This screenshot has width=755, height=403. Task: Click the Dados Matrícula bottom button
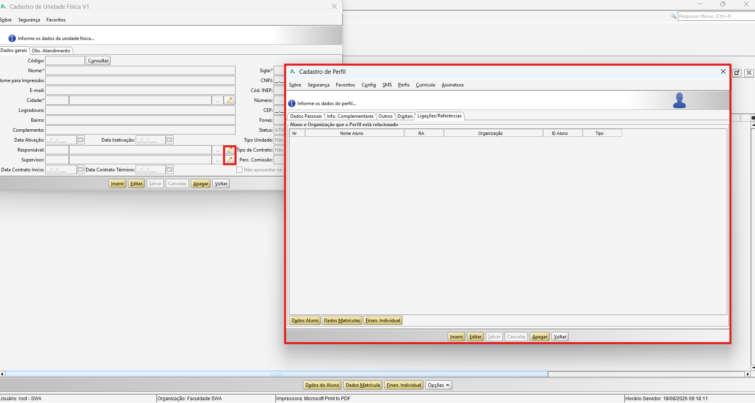[x=363, y=385]
